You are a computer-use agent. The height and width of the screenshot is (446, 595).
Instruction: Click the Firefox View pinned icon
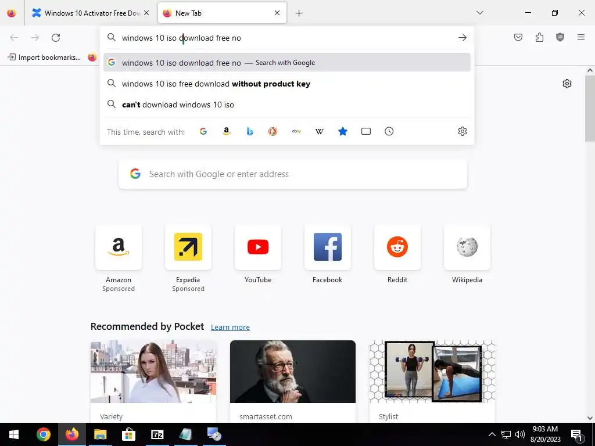pos(12,13)
